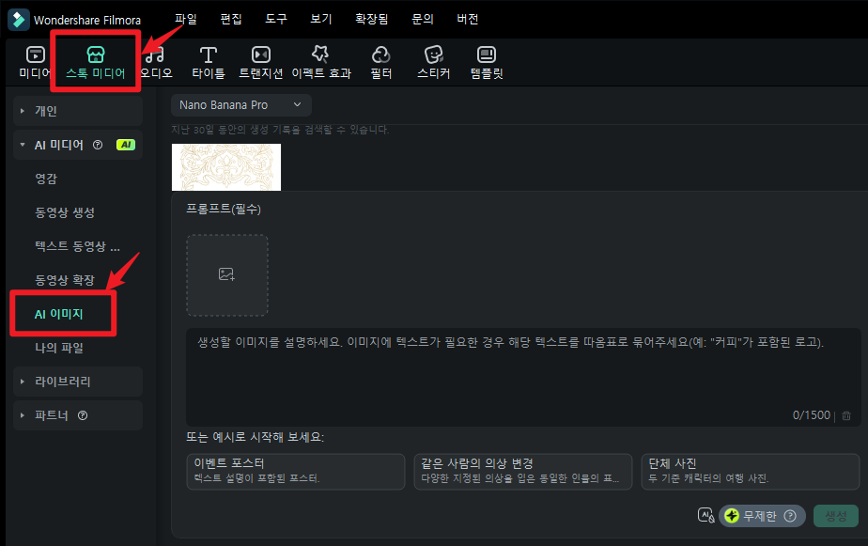Click the 타이틀 (Titles) icon

click(208, 61)
